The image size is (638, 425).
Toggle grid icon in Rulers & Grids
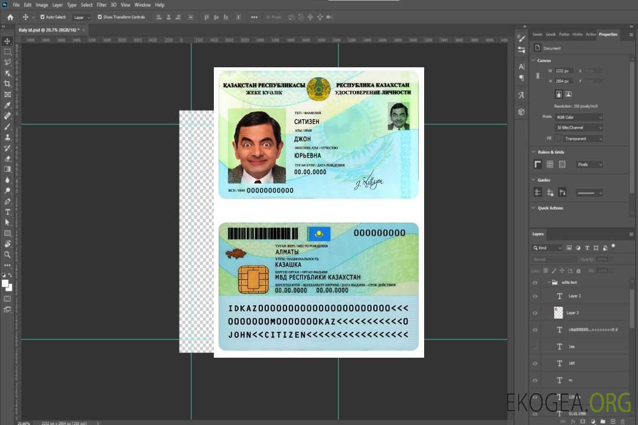[x=550, y=164]
